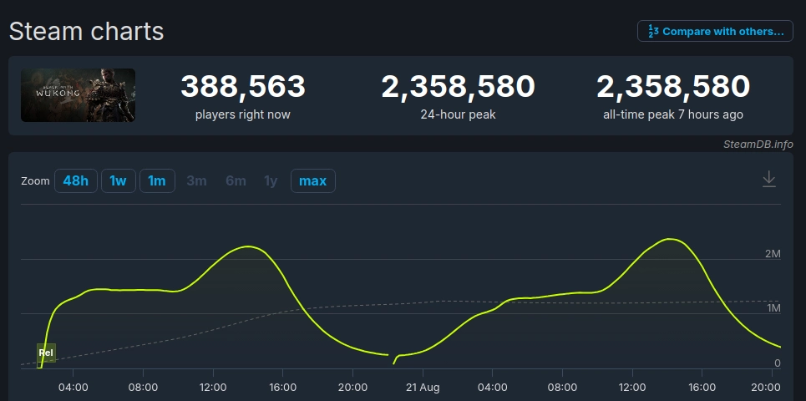Click the chart download icon

[x=768, y=180]
